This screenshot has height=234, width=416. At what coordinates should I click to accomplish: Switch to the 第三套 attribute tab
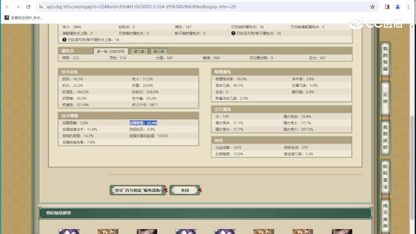click(x=159, y=51)
